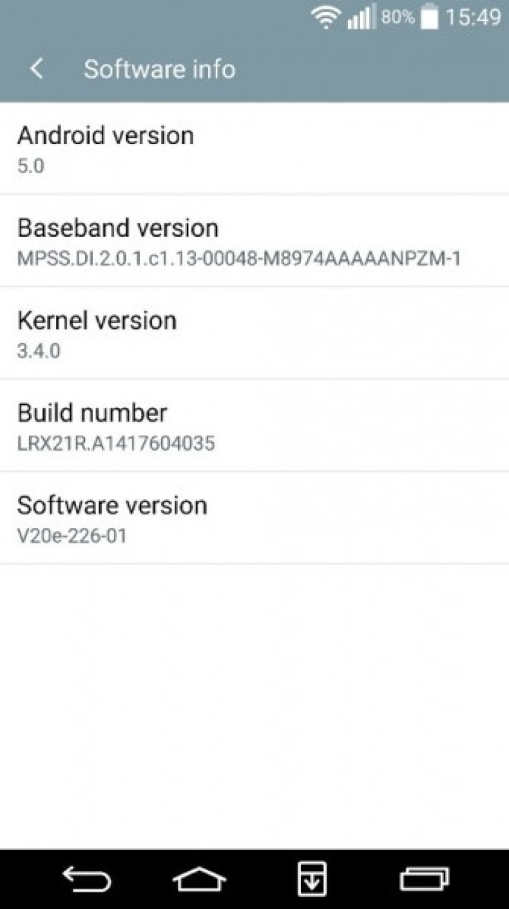Image resolution: width=509 pixels, height=909 pixels.
Task: Tap the cellular signal bars icon
Action: pos(361,17)
